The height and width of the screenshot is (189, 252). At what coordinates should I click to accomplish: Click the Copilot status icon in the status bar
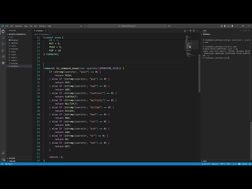(239, 164)
